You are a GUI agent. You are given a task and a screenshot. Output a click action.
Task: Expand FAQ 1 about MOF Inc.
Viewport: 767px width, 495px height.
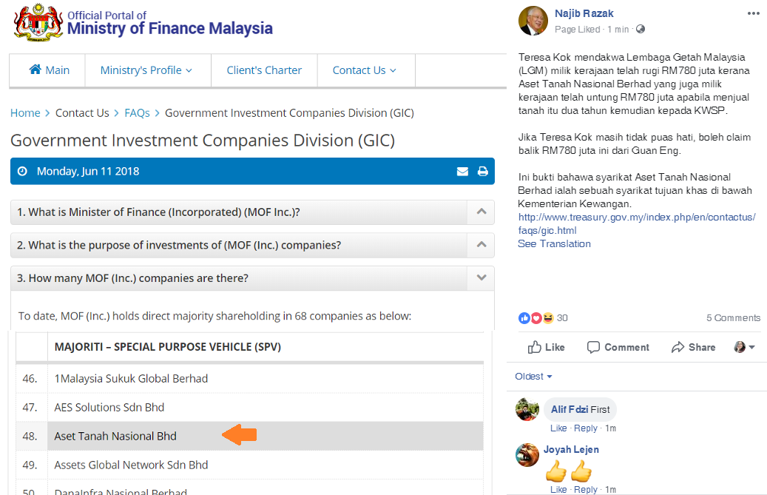(x=481, y=212)
